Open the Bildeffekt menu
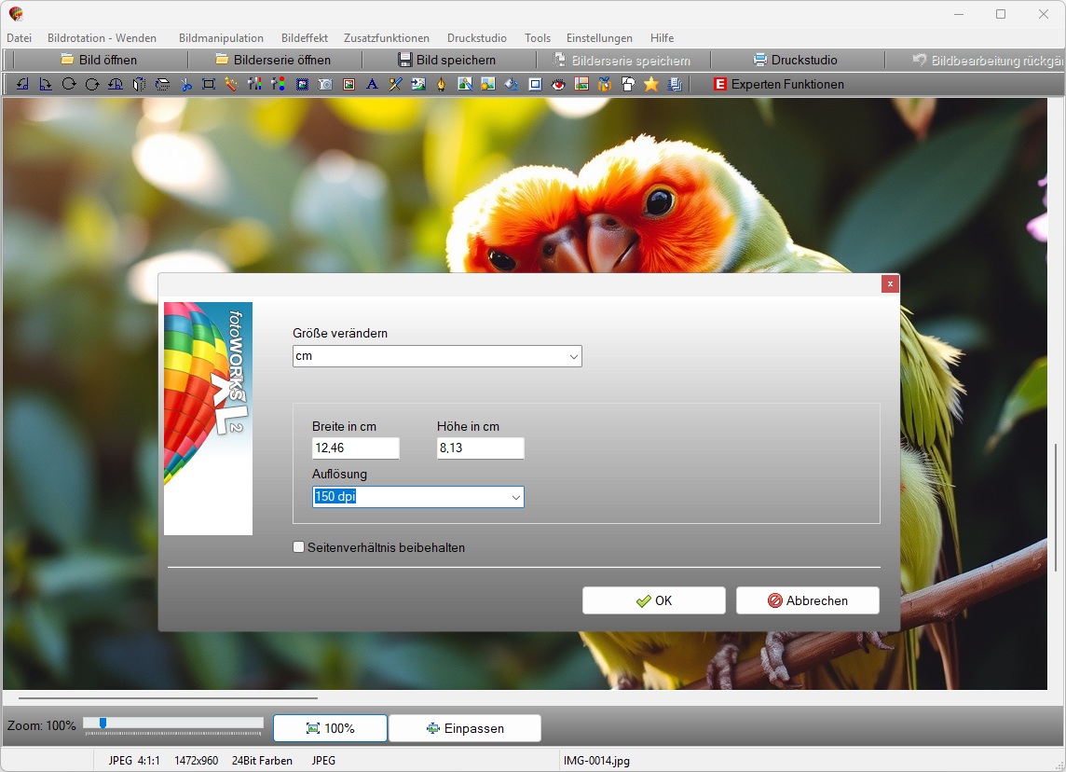 coord(304,38)
